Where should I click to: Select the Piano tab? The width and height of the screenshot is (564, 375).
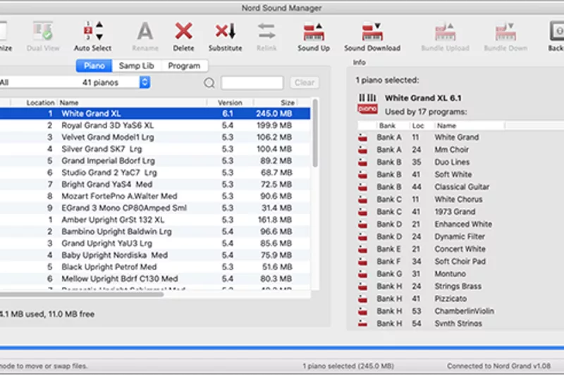pyautogui.click(x=94, y=65)
